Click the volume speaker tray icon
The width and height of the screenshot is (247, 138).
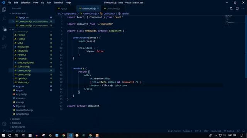pyautogui.click(x=224, y=135)
